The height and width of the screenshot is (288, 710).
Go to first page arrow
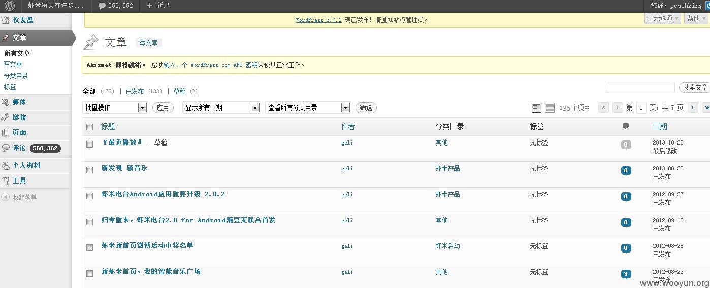(603, 107)
